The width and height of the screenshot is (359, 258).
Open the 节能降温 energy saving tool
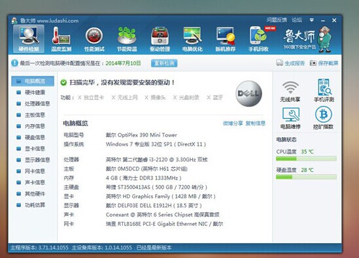[x=127, y=39]
